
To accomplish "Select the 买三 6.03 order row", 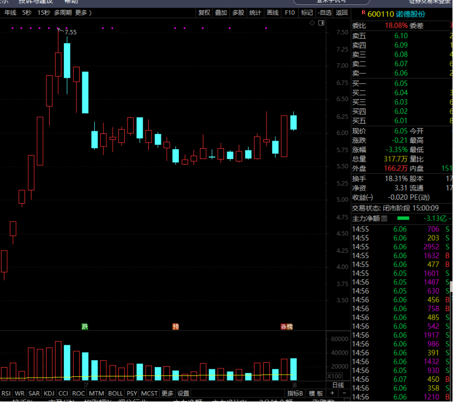I will tap(402, 102).
